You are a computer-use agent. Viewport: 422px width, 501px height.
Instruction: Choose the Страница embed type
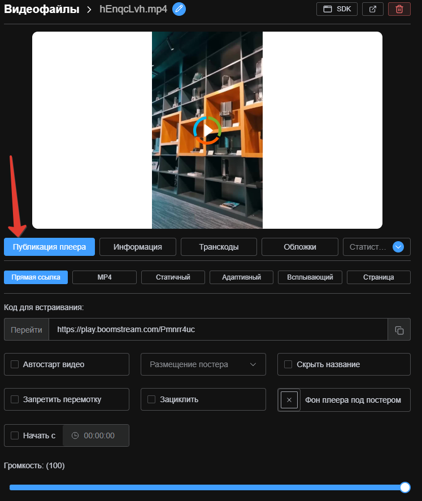[x=379, y=277]
